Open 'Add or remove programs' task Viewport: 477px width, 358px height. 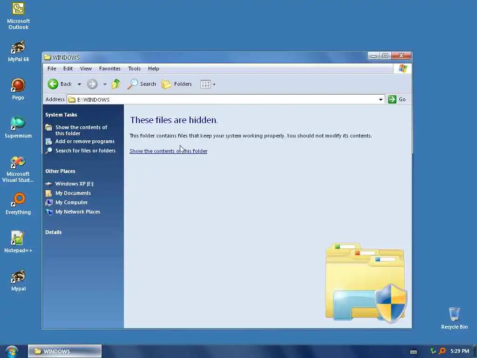coord(85,141)
